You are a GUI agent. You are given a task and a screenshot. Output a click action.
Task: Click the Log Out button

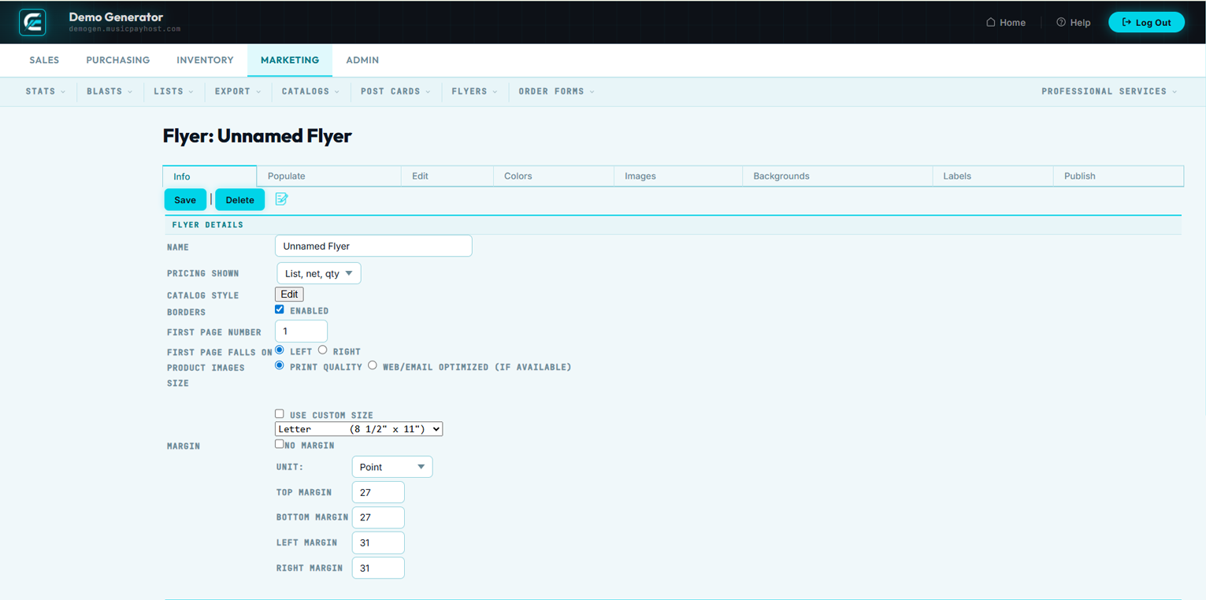(1146, 22)
